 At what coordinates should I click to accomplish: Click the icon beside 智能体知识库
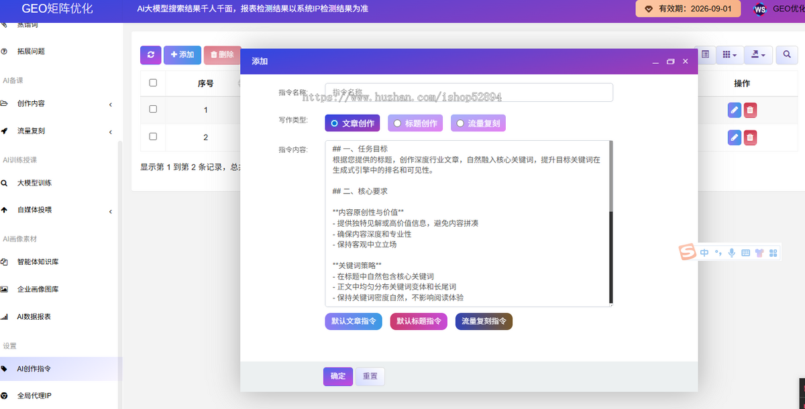click(4, 261)
